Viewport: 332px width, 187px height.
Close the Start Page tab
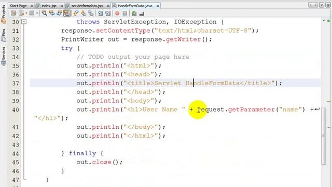(x=32, y=6)
